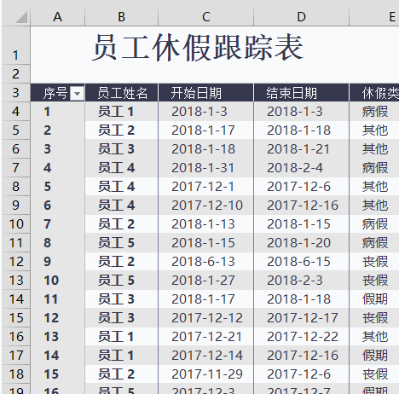Click sequence number 10 cell
Image resolution: width=399 pixels, height=394 pixels.
pos(58,281)
